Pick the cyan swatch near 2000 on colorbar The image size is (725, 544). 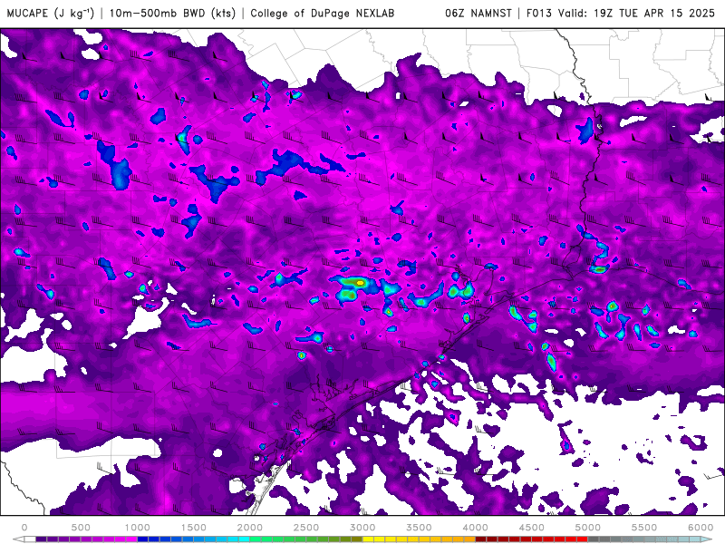244,539
